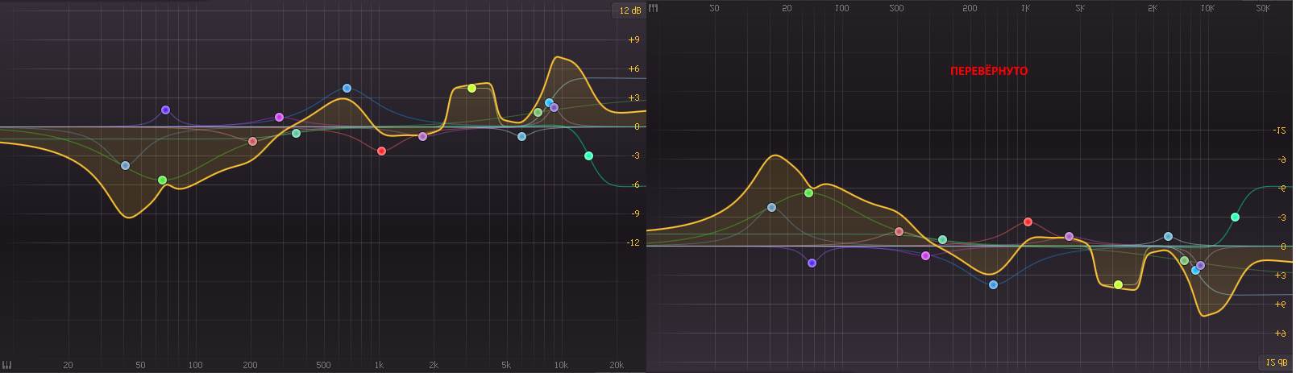Click the flipped piano icon in right EQ display

(x=654, y=8)
